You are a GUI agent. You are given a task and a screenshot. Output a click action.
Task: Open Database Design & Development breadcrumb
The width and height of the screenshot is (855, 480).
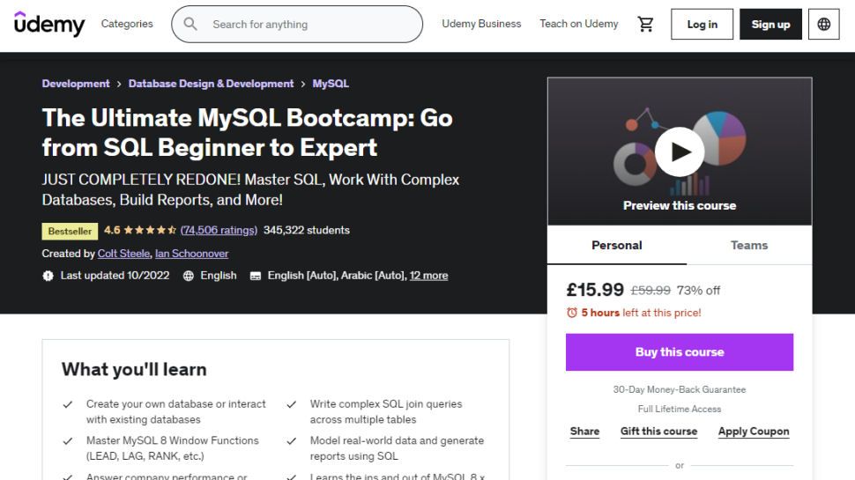pos(211,84)
